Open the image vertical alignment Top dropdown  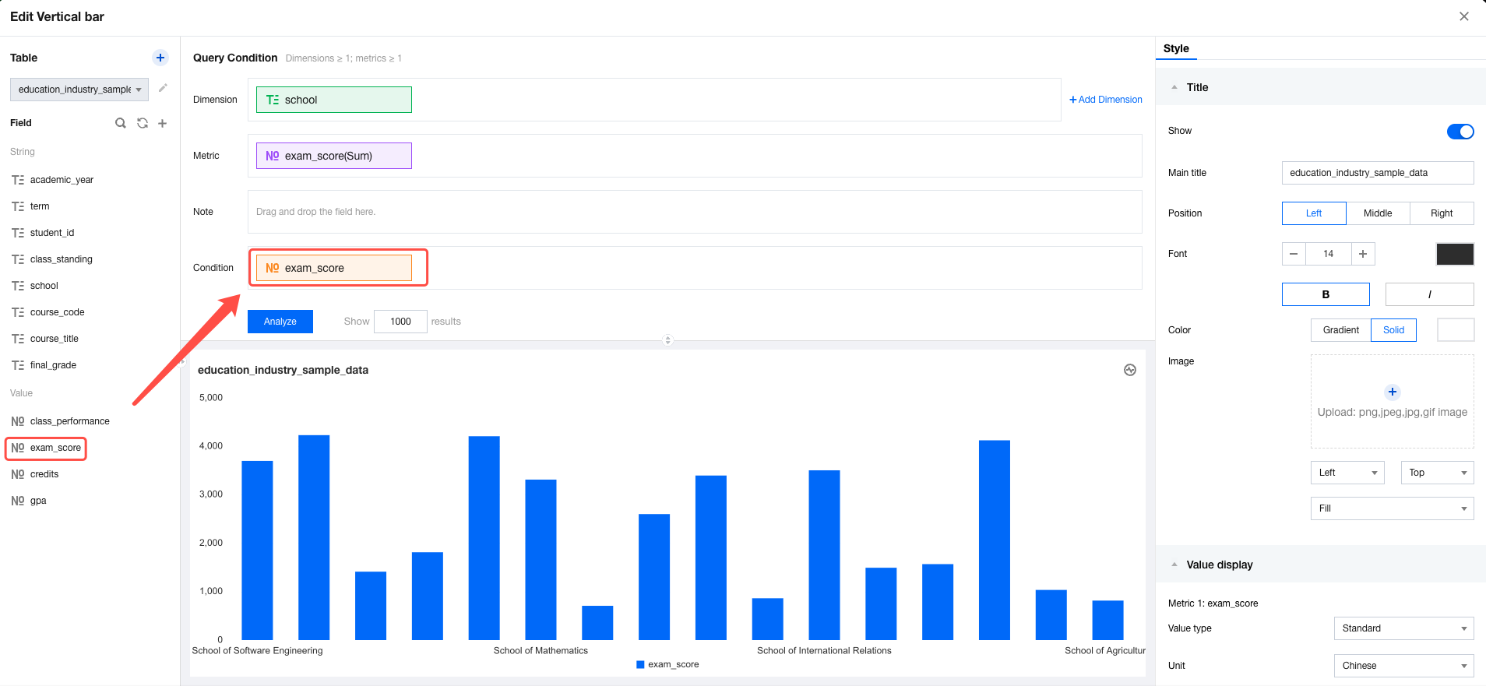click(1437, 473)
